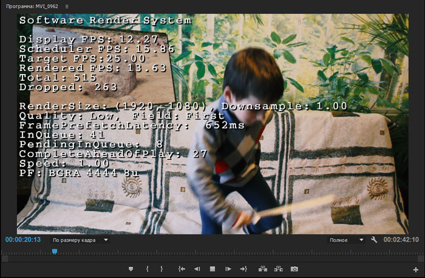Stop playback with the square button
The height and width of the screenshot is (278, 425).
coord(212,269)
